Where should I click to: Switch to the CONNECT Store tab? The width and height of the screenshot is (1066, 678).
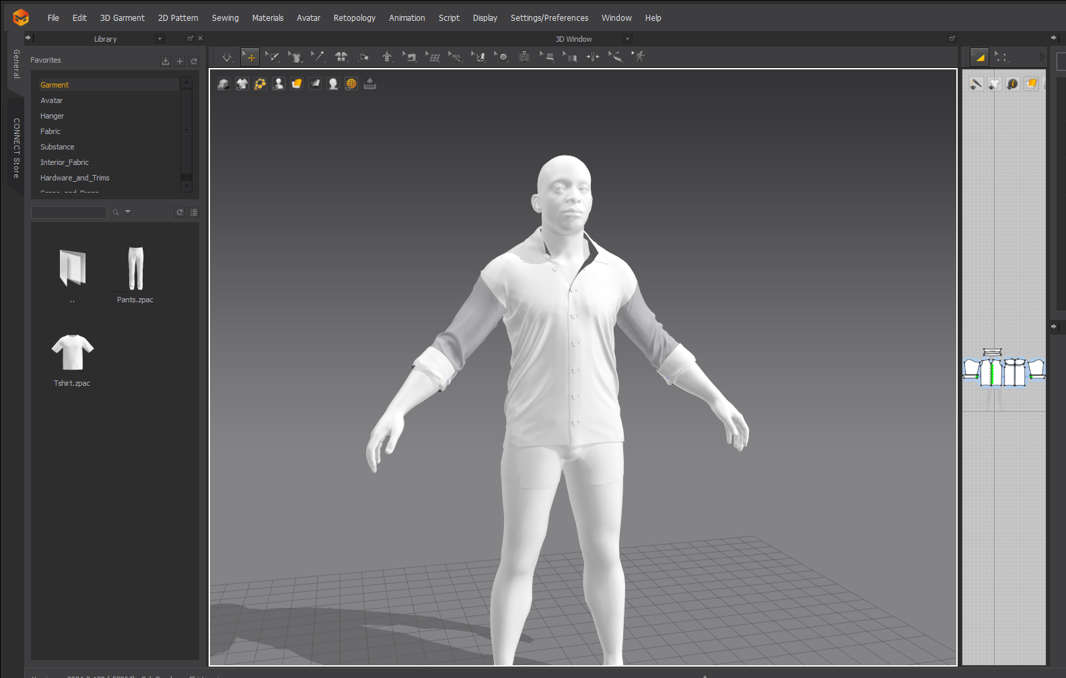(x=16, y=148)
